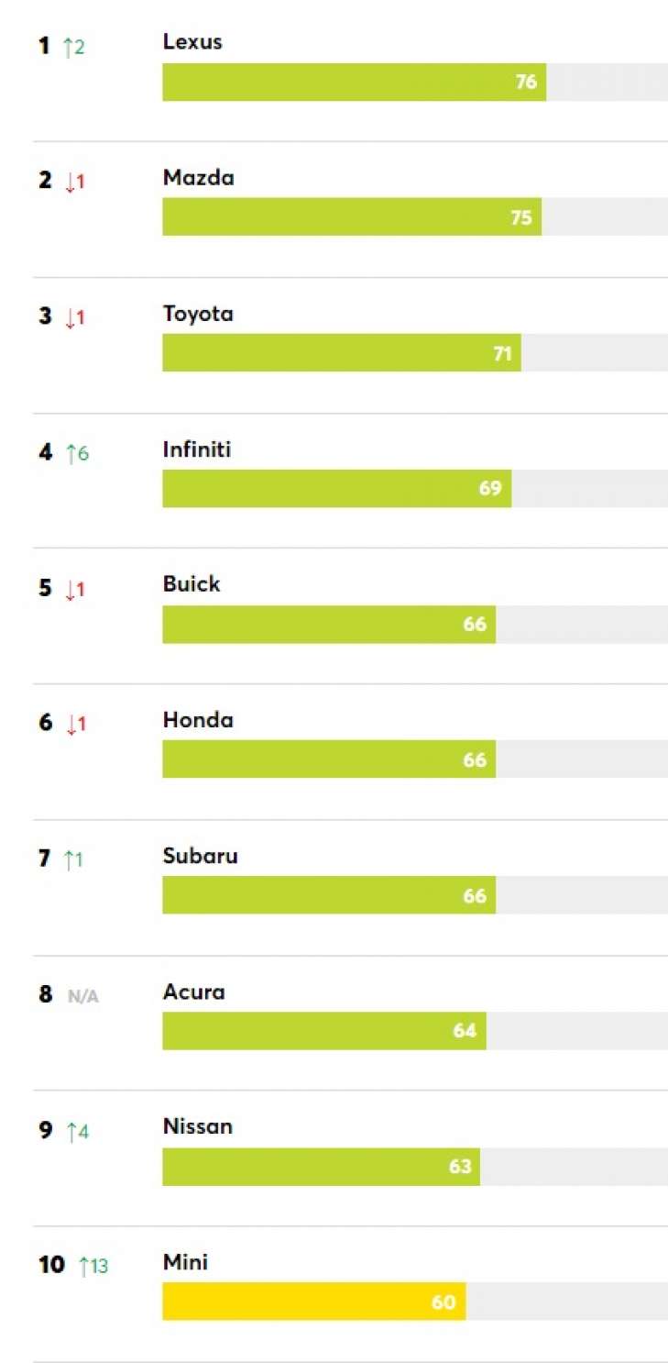Open the Mazda brand name link
The image size is (668, 1363).
pyautogui.click(x=198, y=178)
